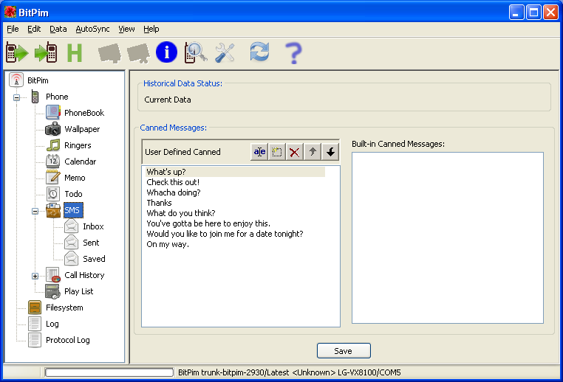Viewport: 563px width, 382px height.
Task: Collapse the SMS tree node
Action: click(x=35, y=211)
